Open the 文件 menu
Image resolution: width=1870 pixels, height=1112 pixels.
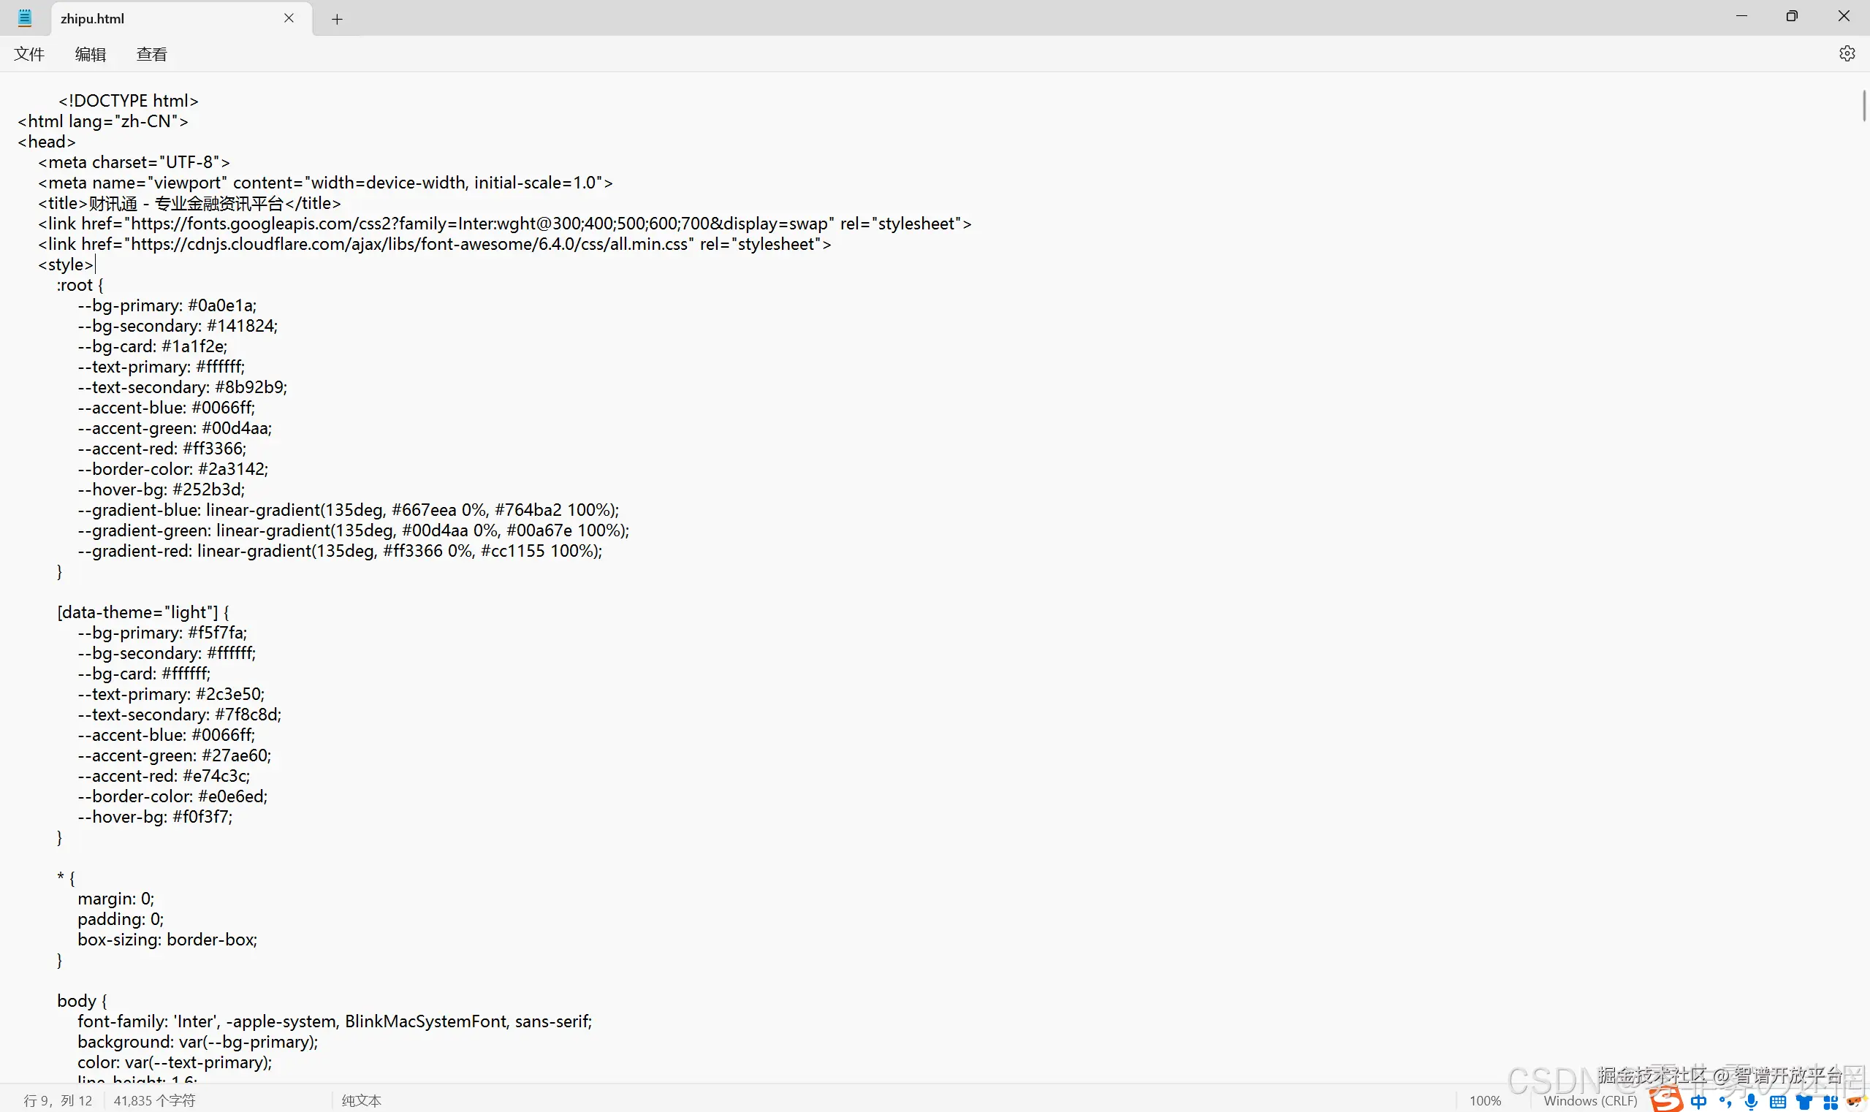pos(29,54)
